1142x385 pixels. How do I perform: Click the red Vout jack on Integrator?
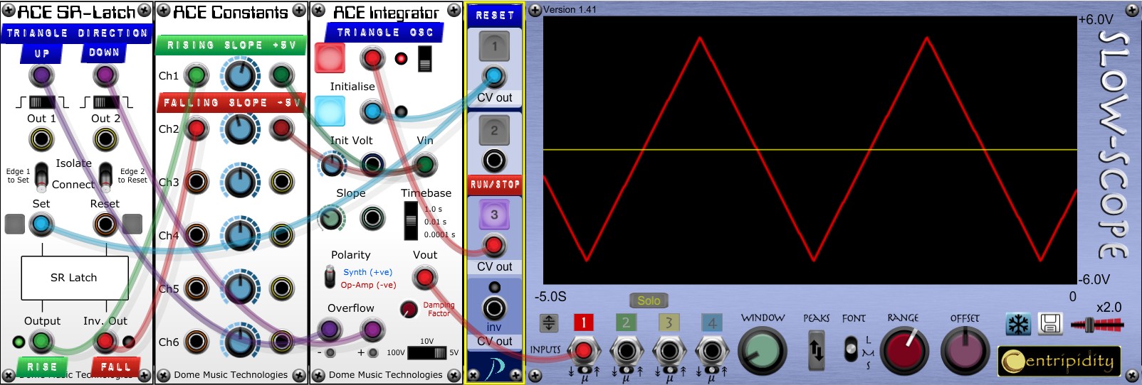425,278
